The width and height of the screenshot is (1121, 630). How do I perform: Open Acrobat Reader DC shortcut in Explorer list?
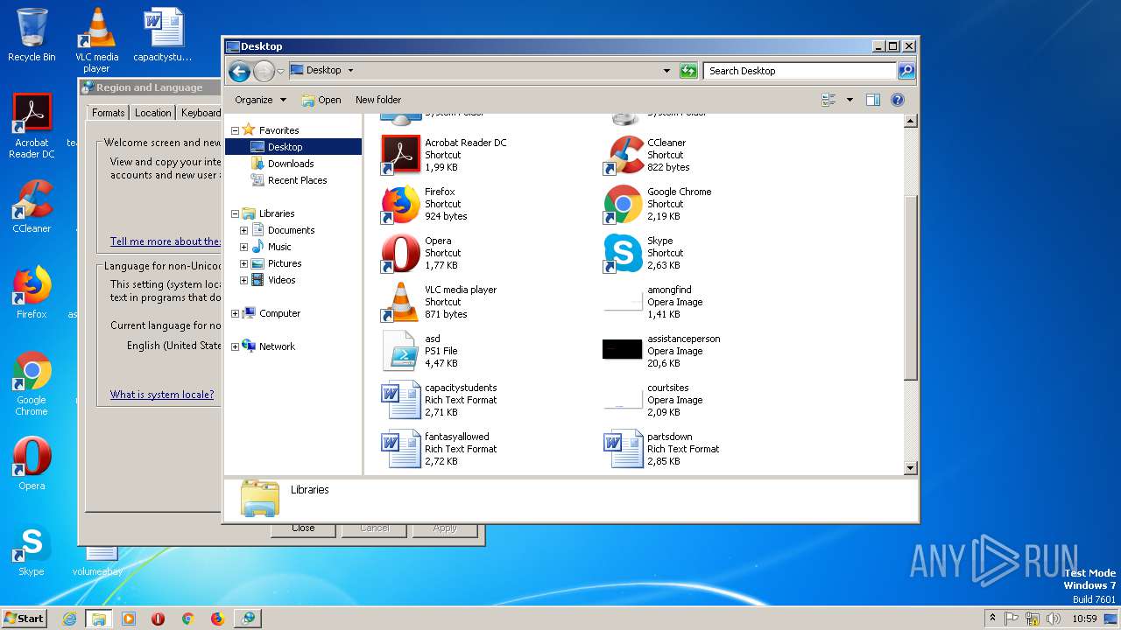click(445, 155)
